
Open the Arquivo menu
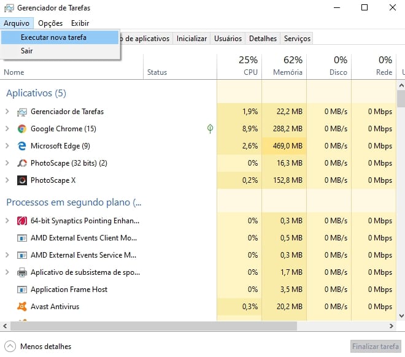click(17, 23)
